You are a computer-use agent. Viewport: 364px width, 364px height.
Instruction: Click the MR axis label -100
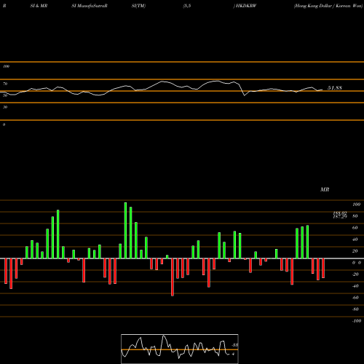pyautogui.click(x=357, y=321)
